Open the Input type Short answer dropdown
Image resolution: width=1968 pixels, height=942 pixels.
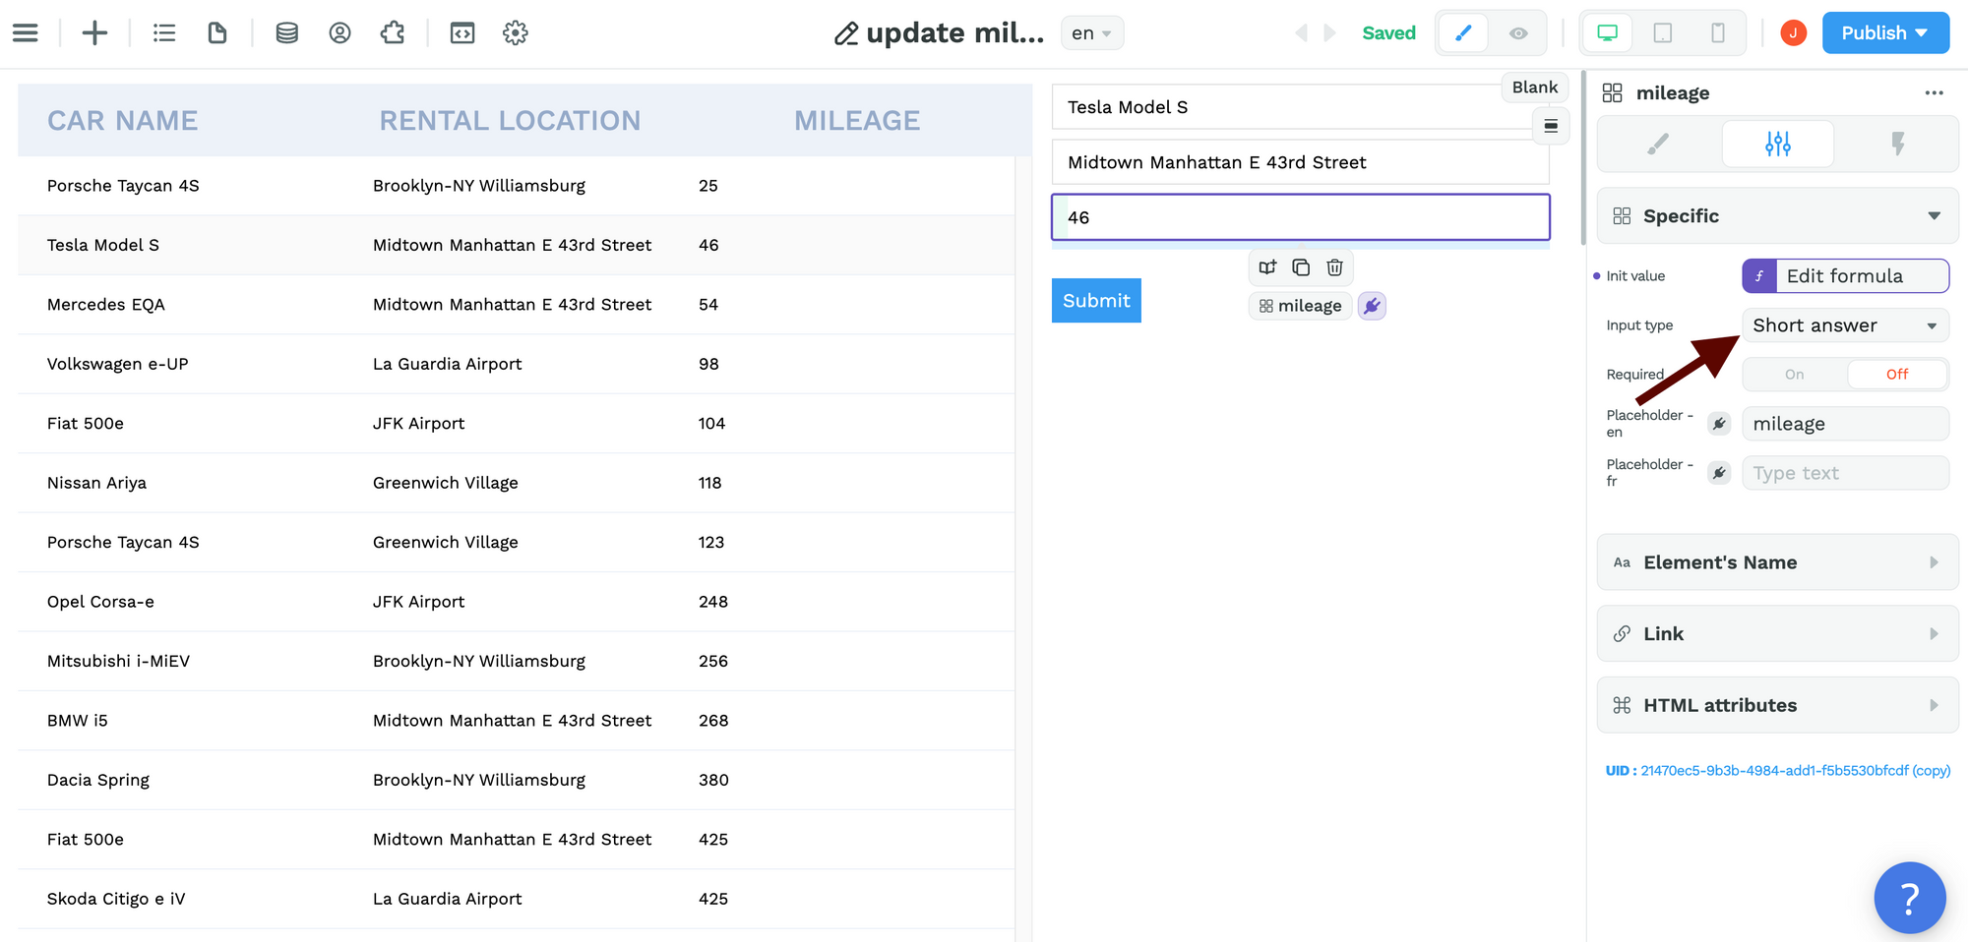(1845, 324)
